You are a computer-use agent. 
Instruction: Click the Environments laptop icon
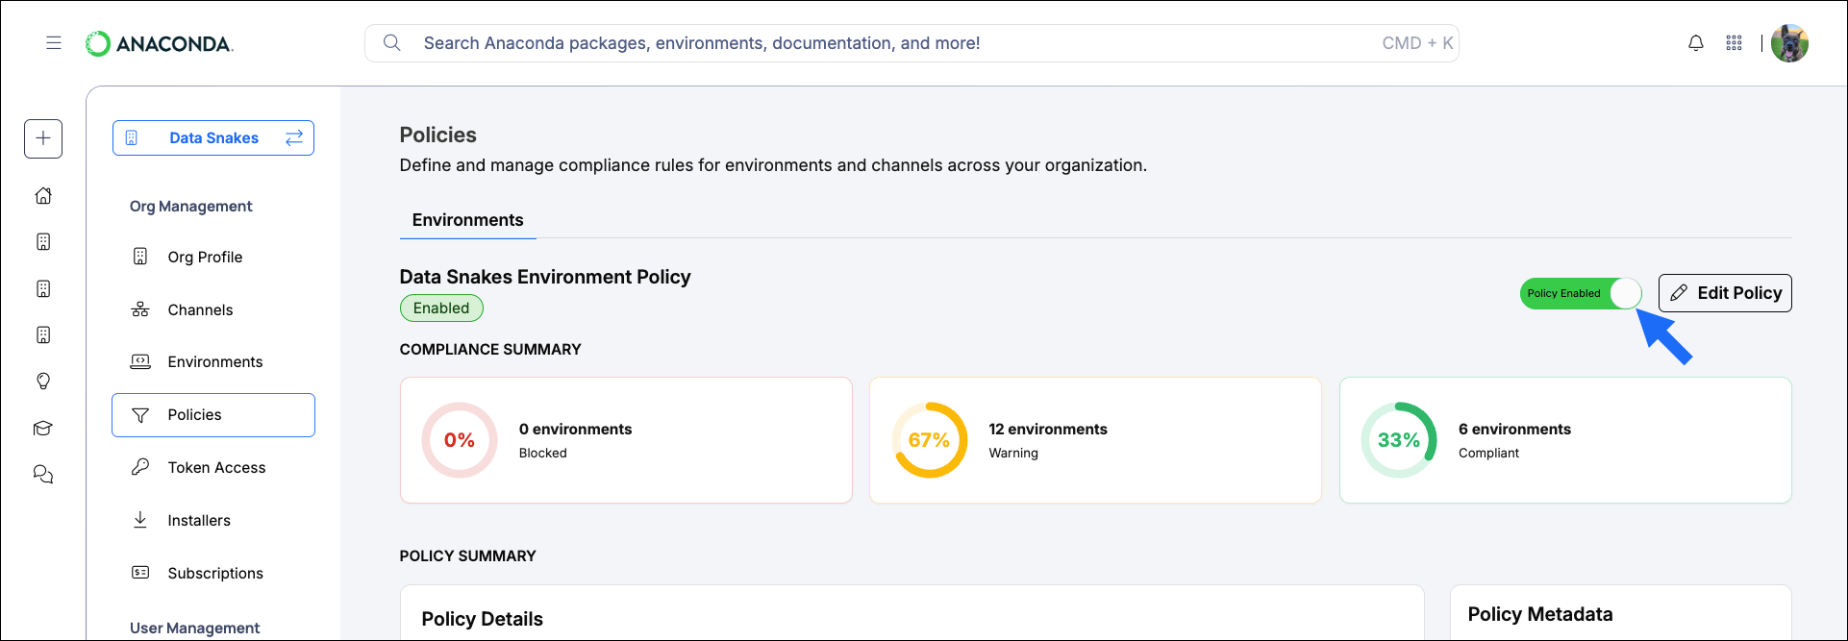pyautogui.click(x=140, y=361)
